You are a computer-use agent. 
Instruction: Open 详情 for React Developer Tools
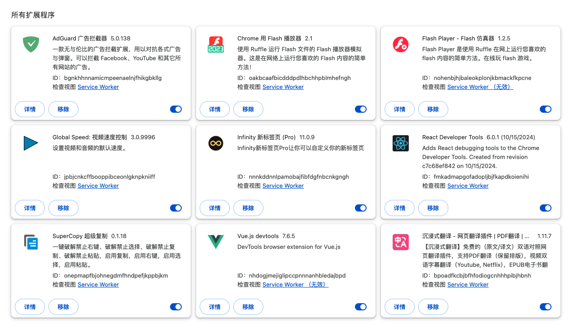coord(400,208)
